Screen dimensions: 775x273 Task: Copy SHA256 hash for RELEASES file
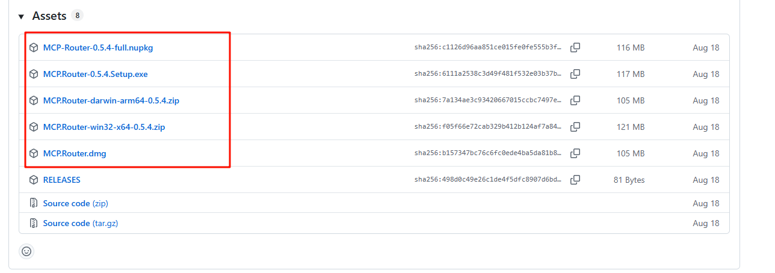tap(575, 180)
